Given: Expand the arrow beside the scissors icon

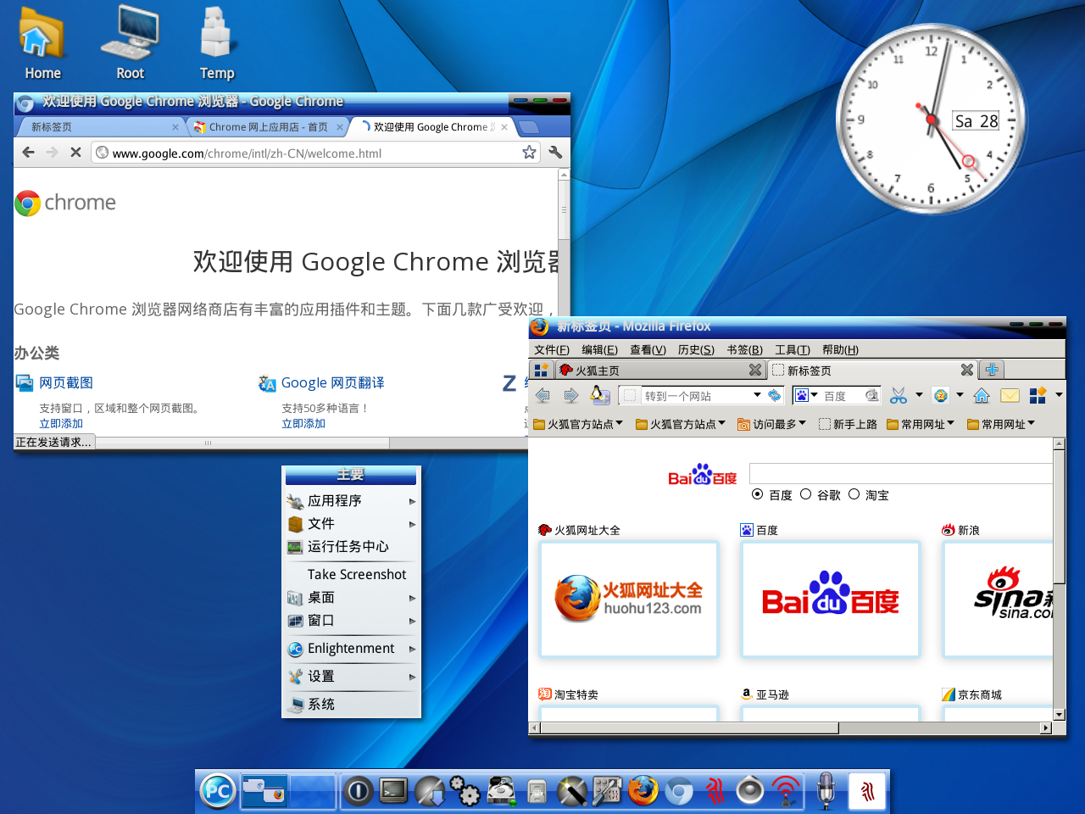Looking at the screenshot, I should 919,395.
